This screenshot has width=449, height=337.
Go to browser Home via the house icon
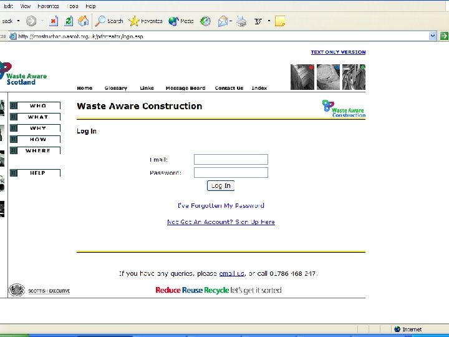pyautogui.click(x=84, y=21)
